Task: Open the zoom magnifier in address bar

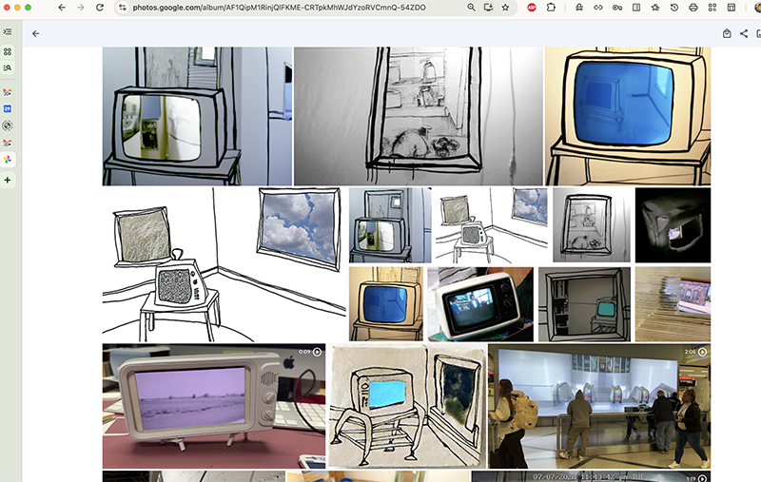Action: point(471,8)
